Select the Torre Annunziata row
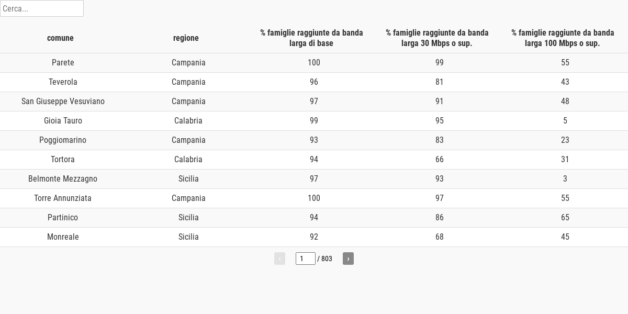The image size is (628, 314). [63, 198]
